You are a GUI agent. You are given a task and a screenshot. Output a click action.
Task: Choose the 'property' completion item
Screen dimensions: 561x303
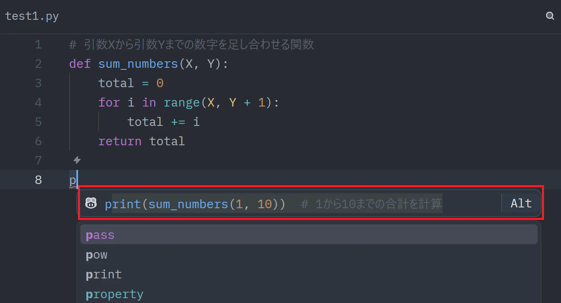pyautogui.click(x=309, y=294)
